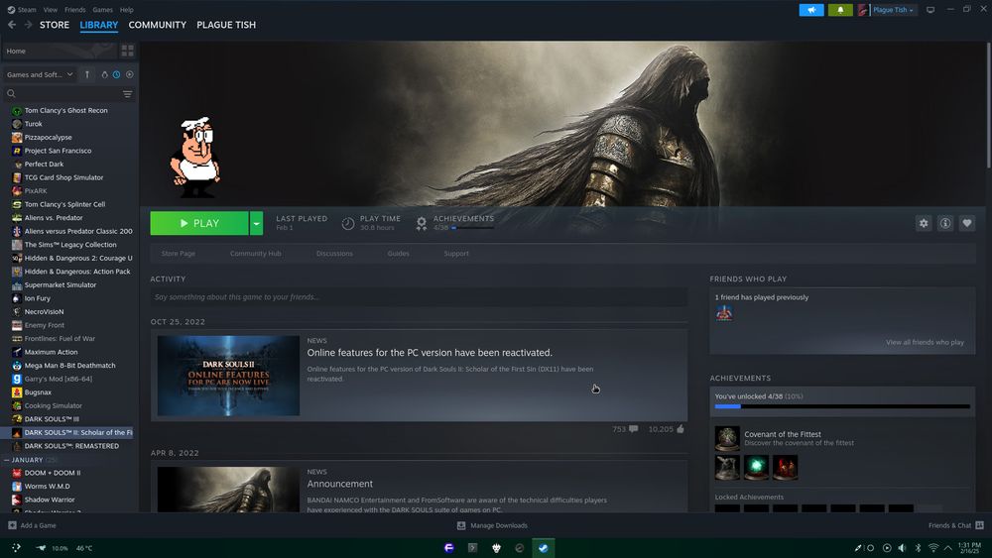This screenshot has width=992, height=558.
Task: Open Covenant of the Fittest achievement icon
Action: (x=727, y=438)
